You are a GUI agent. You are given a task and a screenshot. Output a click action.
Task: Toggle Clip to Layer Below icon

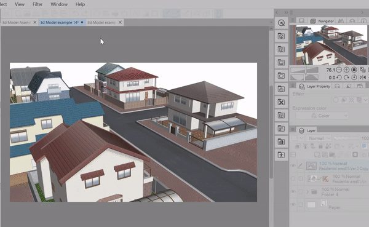point(298,146)
